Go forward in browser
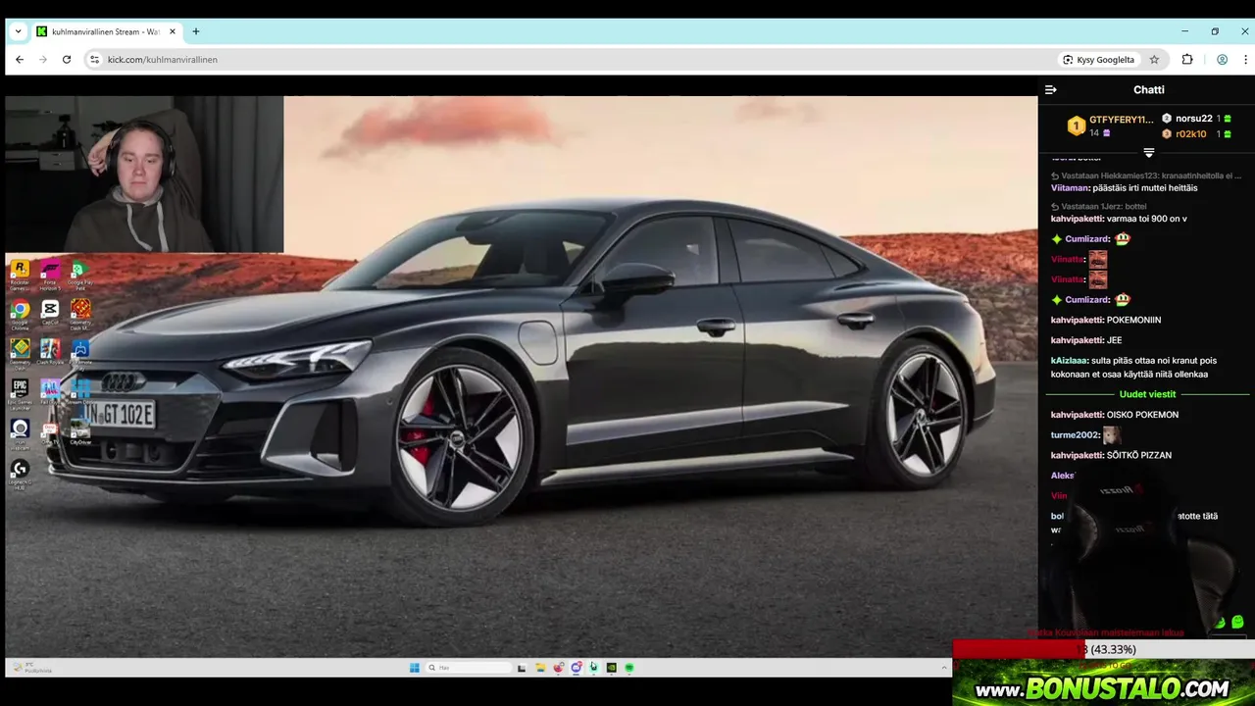The image size is (1255, 706). tap(43, 60)
